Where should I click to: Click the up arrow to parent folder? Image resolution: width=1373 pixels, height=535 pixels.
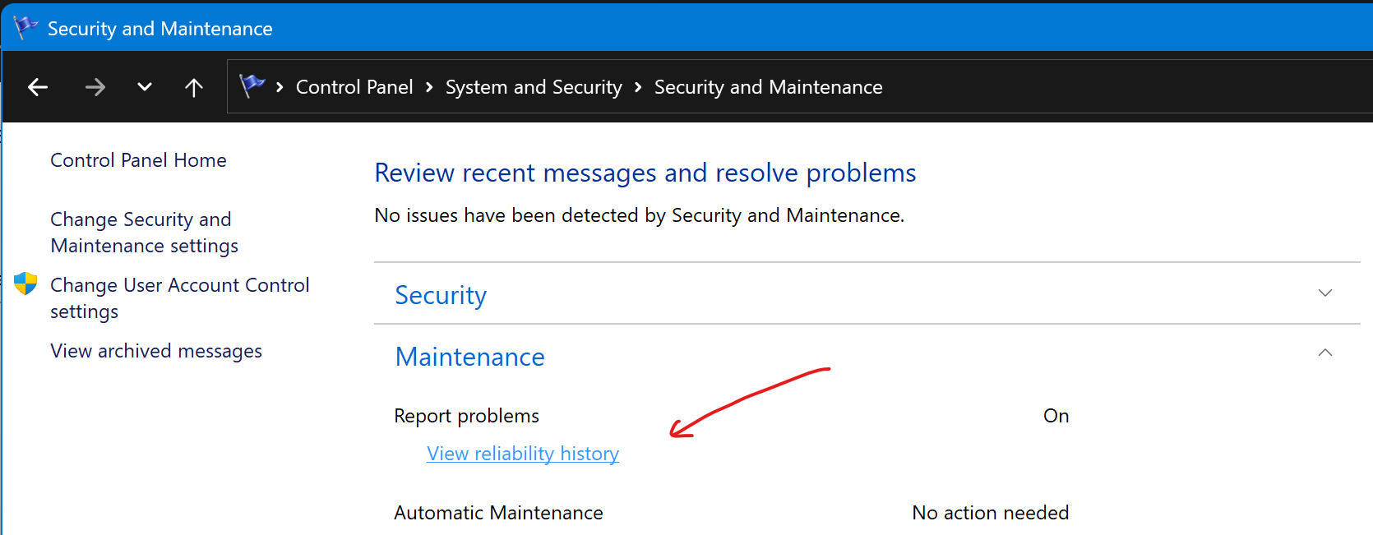194,87
